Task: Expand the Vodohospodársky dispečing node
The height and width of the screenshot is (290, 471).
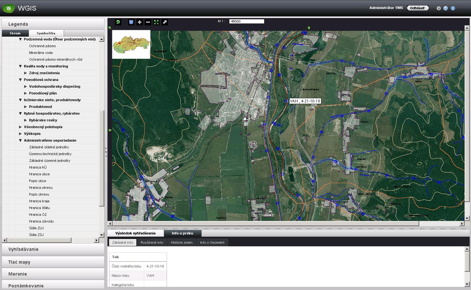Action: pyautogui.click(x=26, y=86)
